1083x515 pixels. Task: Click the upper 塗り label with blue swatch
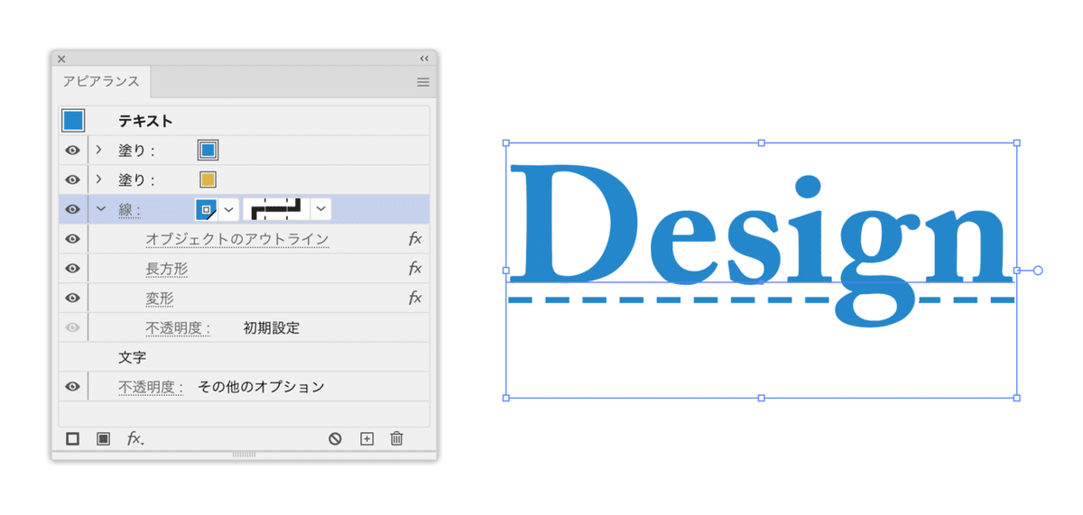[136, 151]
